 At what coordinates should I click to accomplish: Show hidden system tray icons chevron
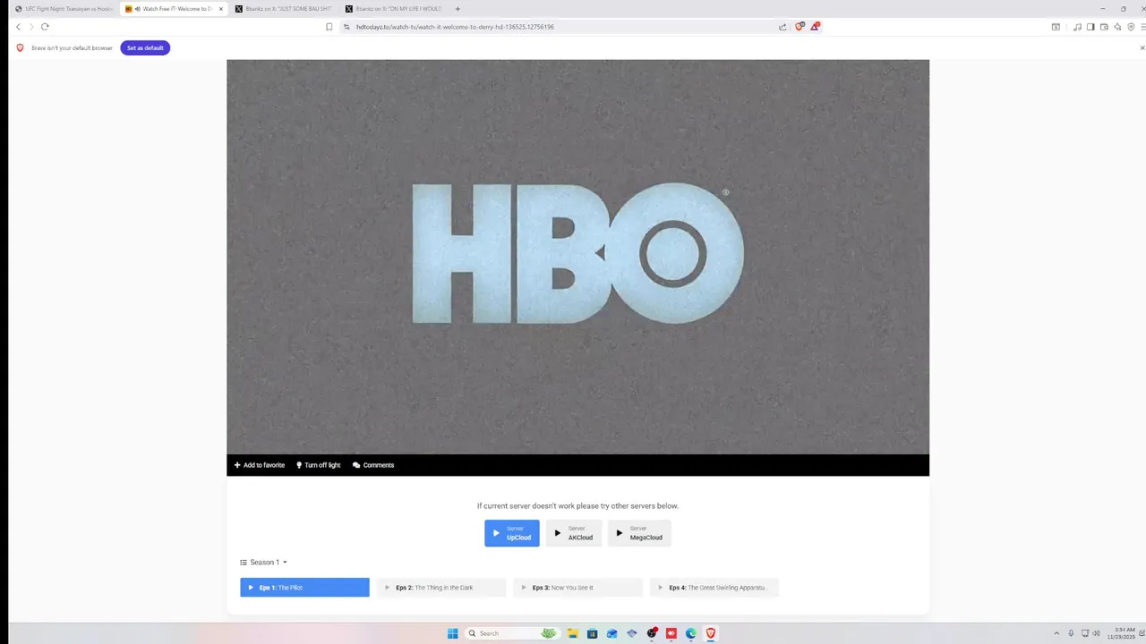[x=1056, y=633]
